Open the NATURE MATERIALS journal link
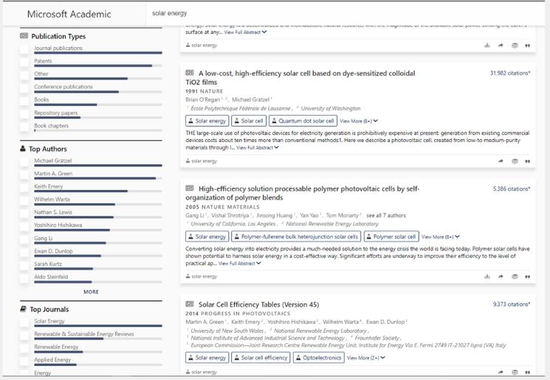 (x=230, y=207)
